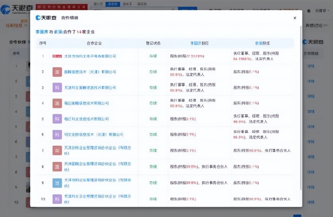This screenshot has width=333, height=217.
Task: Click 李国庆 in the 李国庆担任 column header
Action: (196, 43)
